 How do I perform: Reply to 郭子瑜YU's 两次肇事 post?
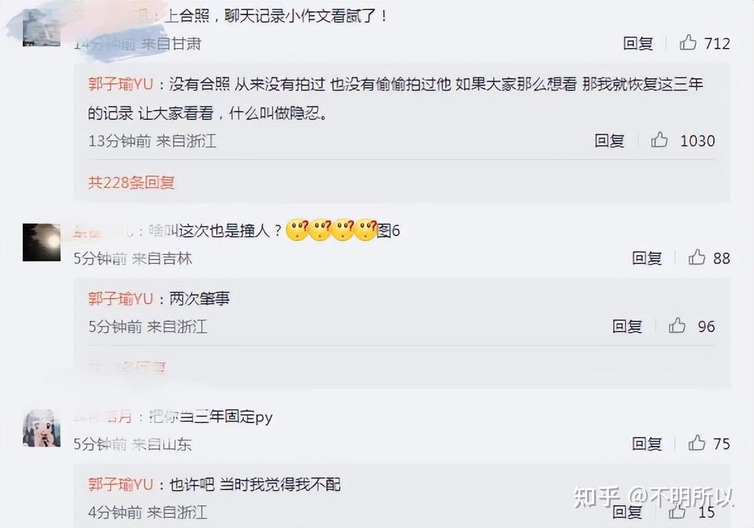pyautogui.click(x=627, y=327)
